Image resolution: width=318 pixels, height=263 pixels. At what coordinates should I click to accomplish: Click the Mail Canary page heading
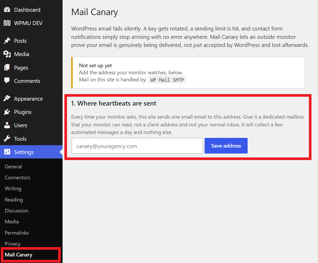95,12
